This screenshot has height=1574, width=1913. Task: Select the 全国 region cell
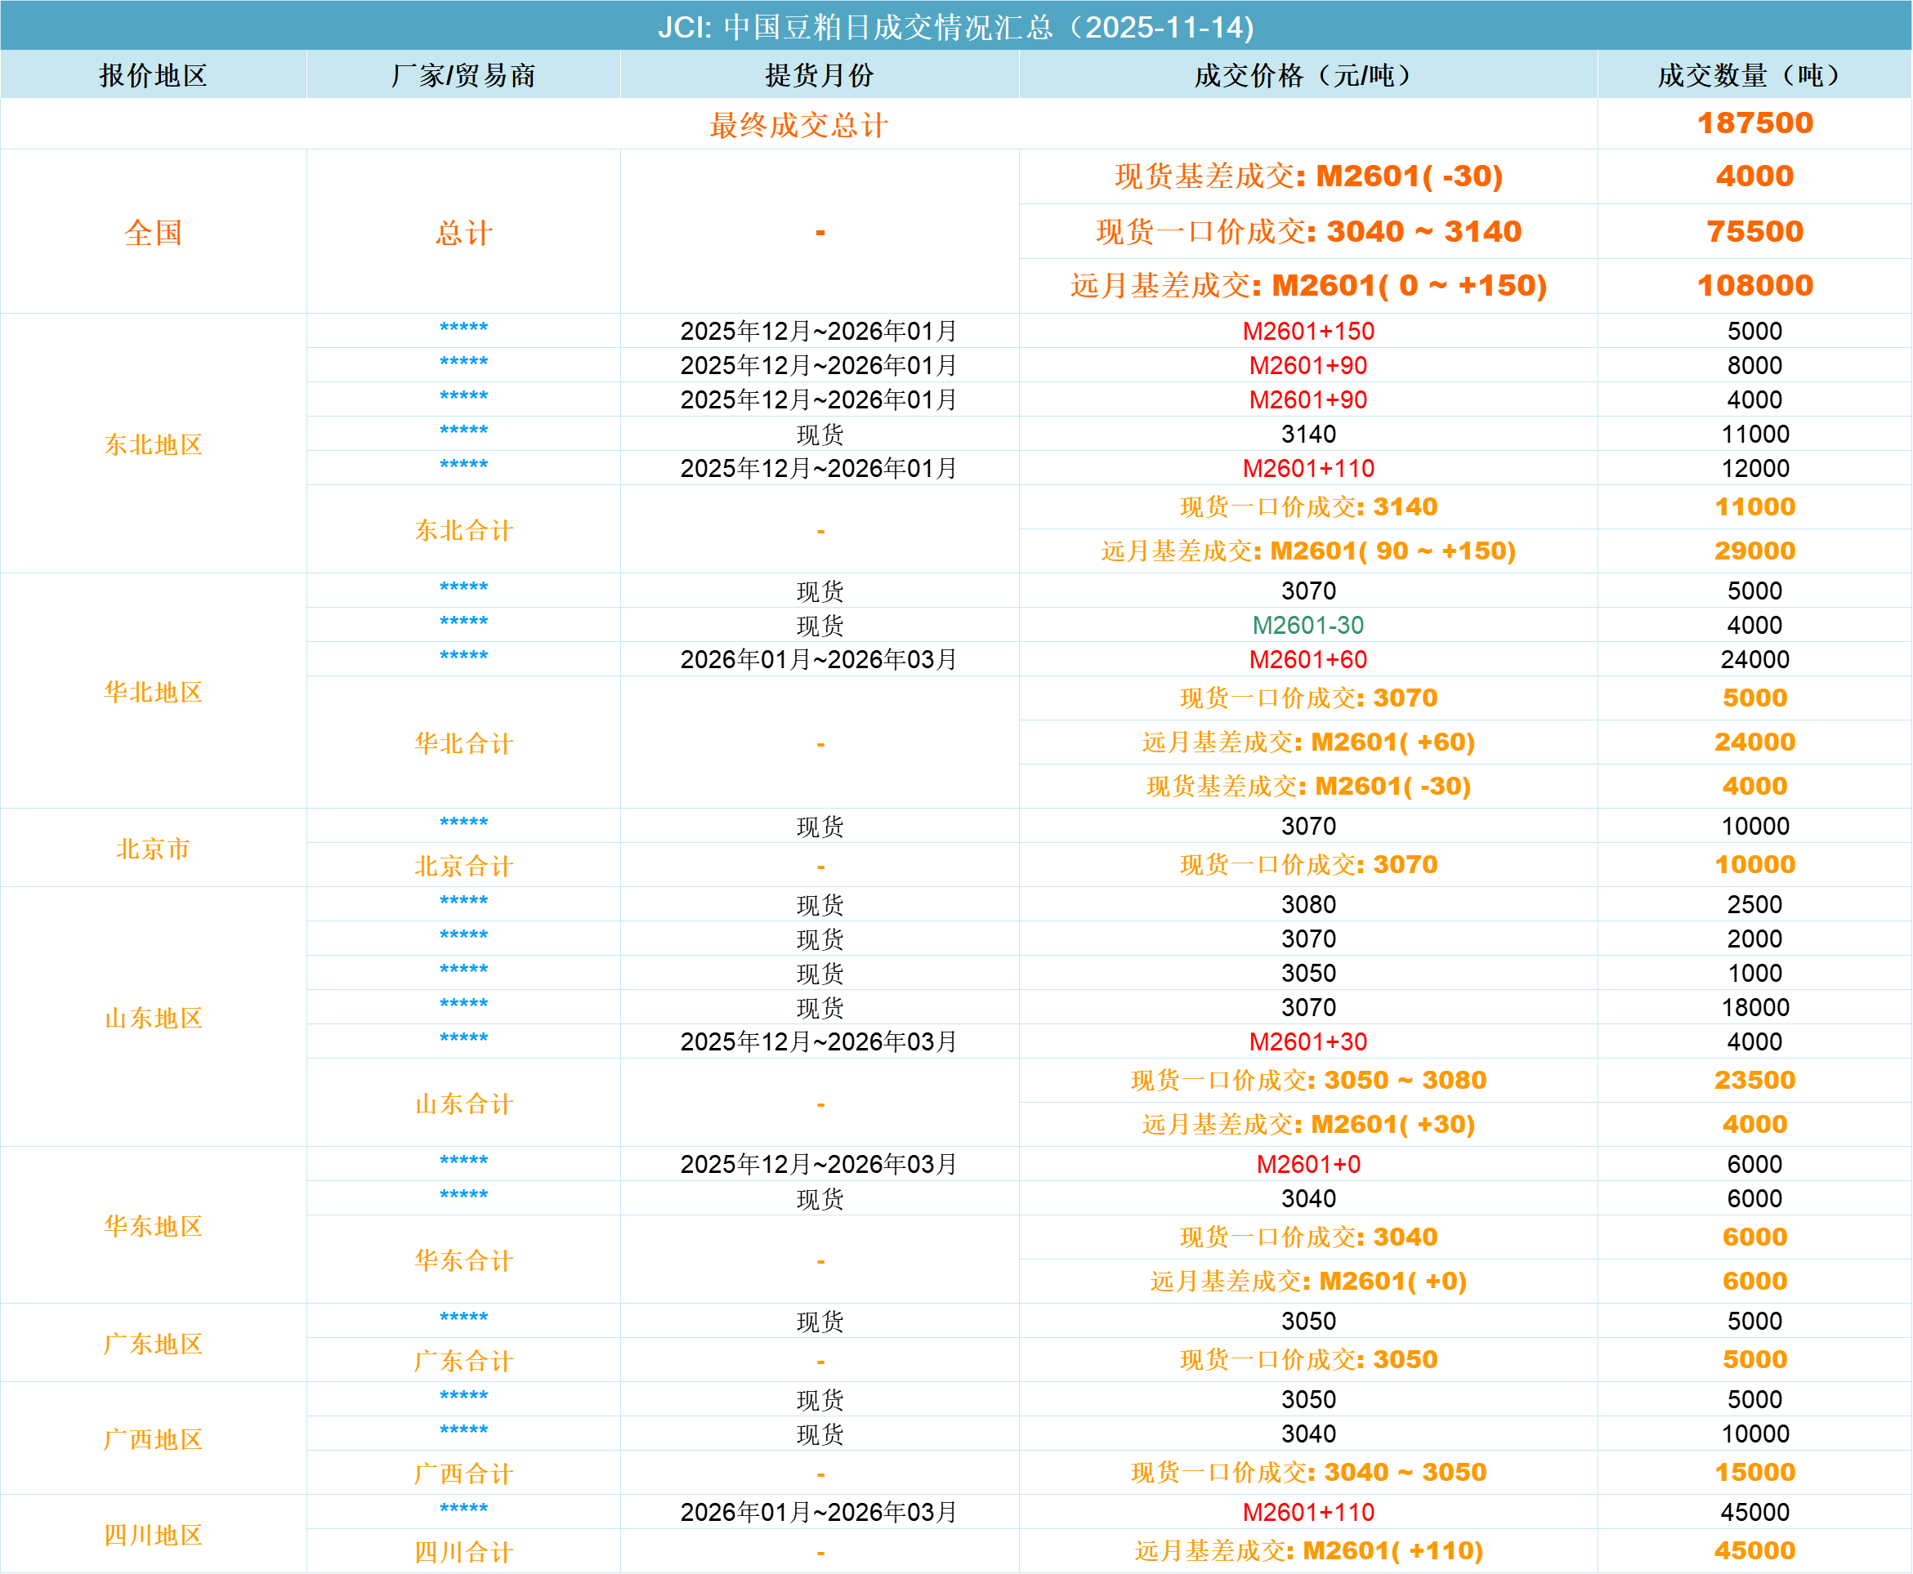point(154,232)
